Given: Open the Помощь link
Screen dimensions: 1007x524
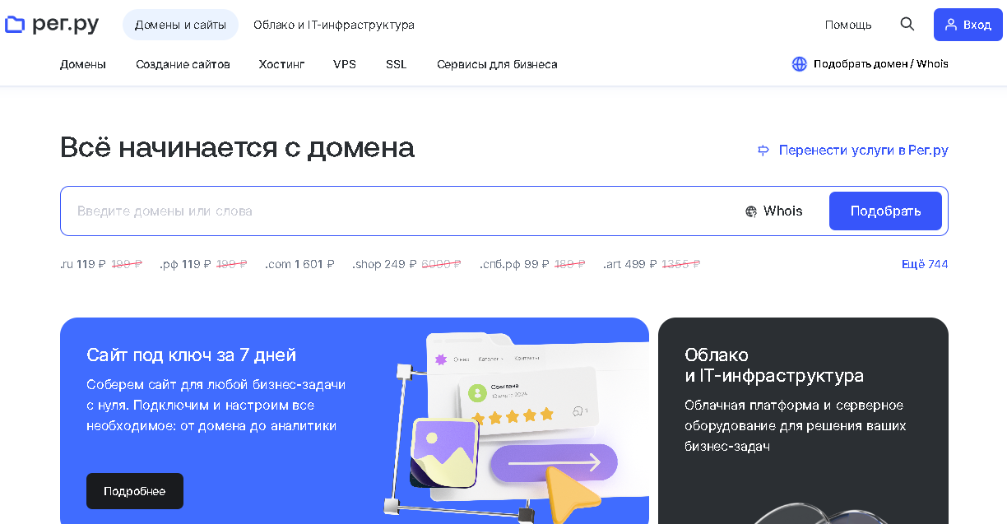Looking at the screenshot, I should (848, 25).
